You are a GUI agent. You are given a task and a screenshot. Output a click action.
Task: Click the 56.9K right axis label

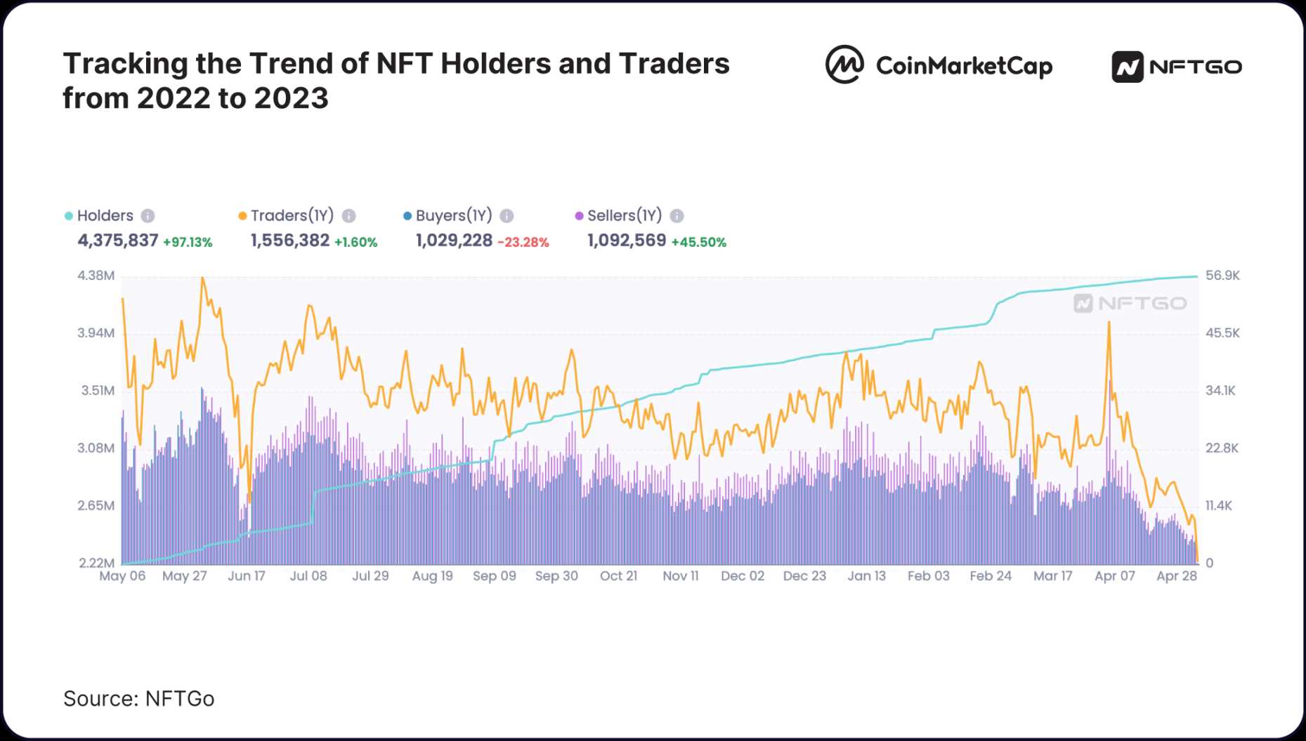[x=1222, y=276]
